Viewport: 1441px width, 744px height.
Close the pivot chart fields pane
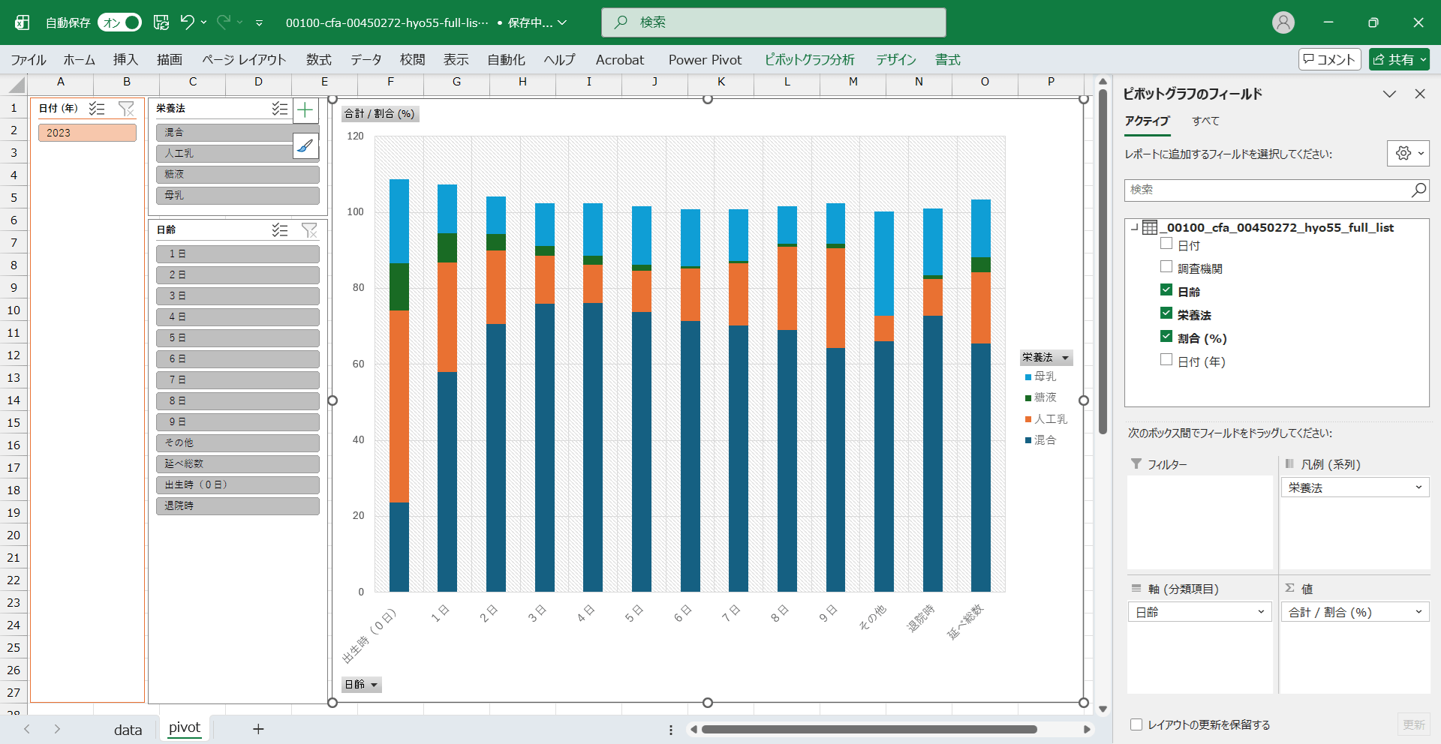[x=1419, y=94]
